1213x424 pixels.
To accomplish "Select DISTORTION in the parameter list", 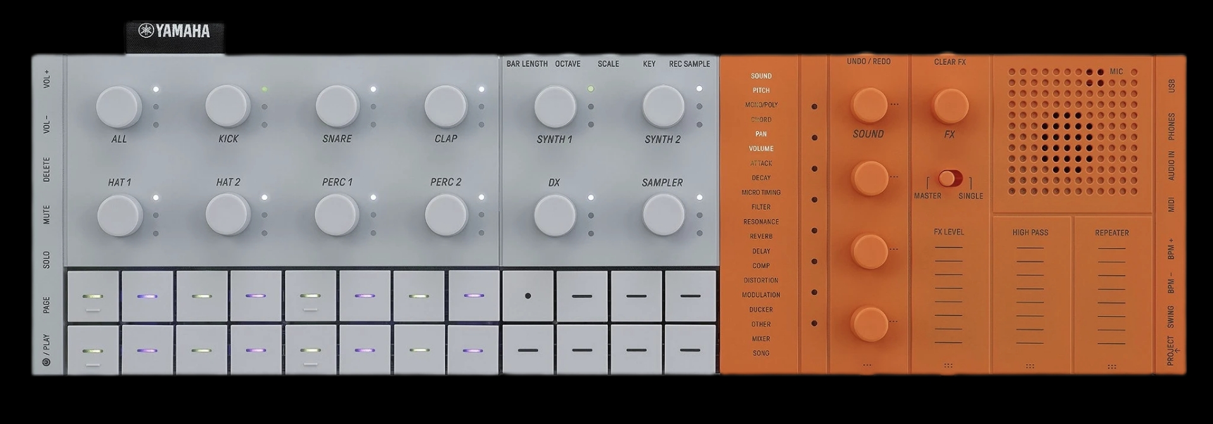I will tap(761, 281).
